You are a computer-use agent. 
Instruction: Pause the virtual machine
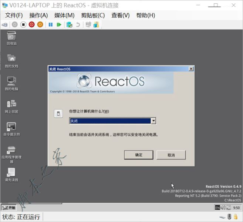coord(51,25)
